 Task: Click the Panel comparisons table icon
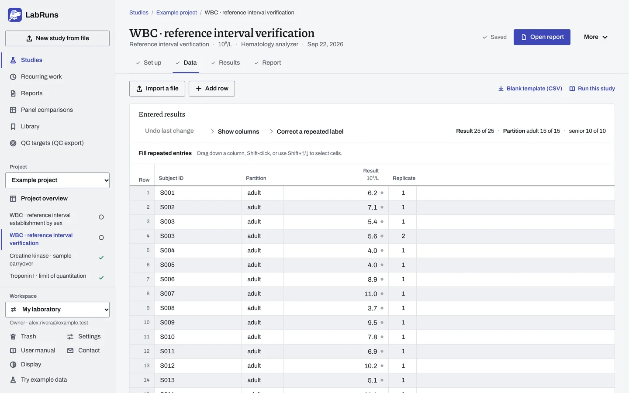coord(13,110)
